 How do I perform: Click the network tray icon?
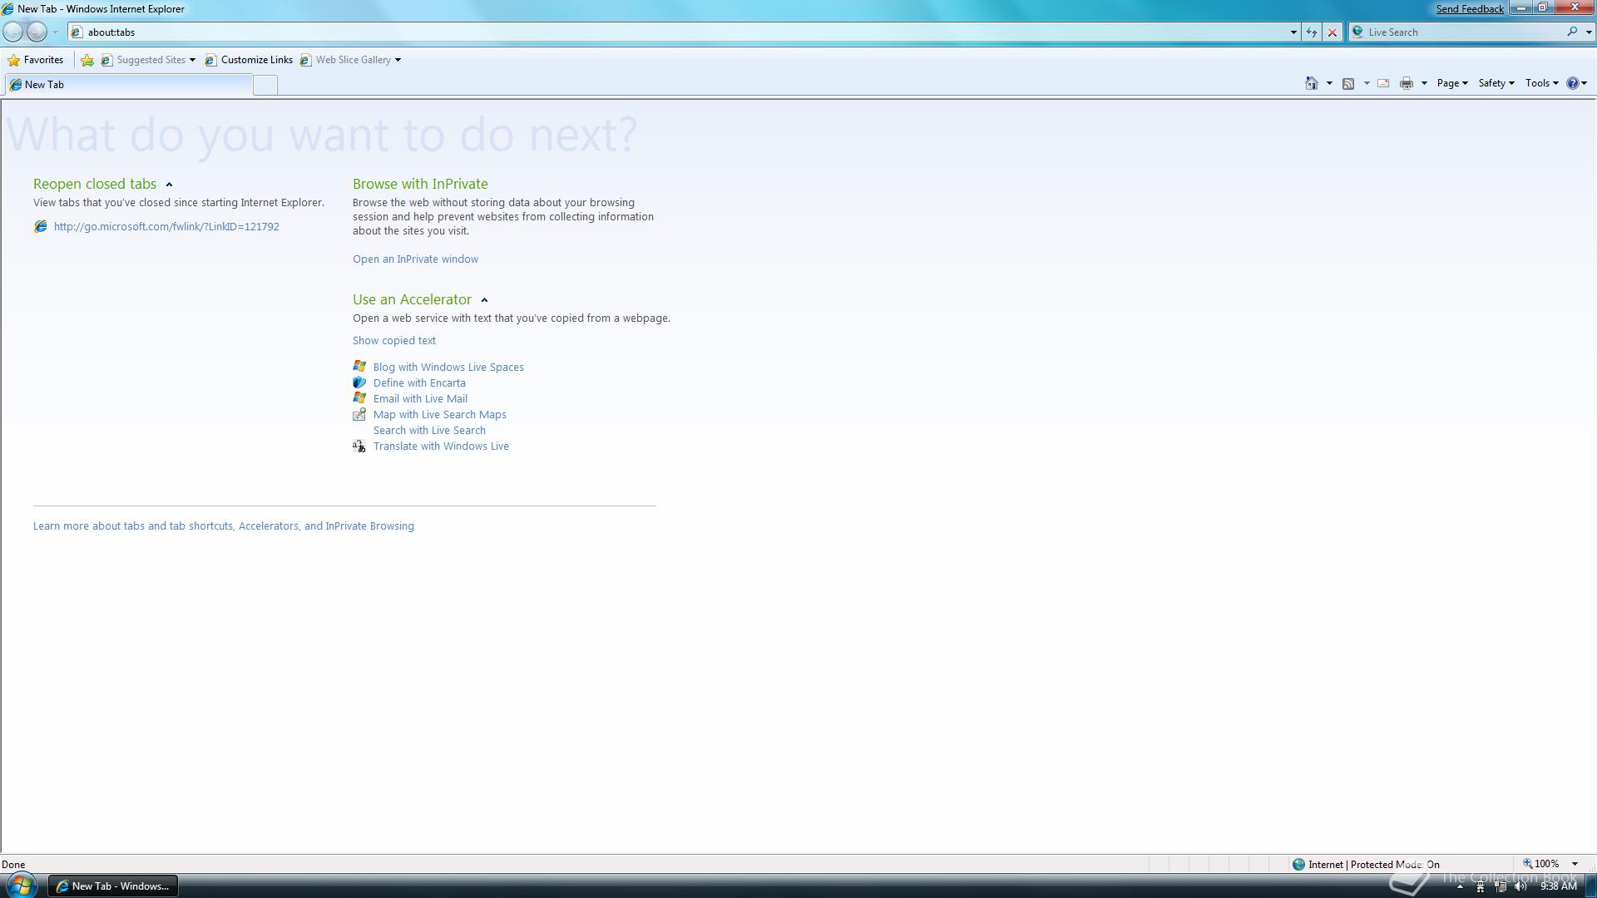pos(1501,886)
